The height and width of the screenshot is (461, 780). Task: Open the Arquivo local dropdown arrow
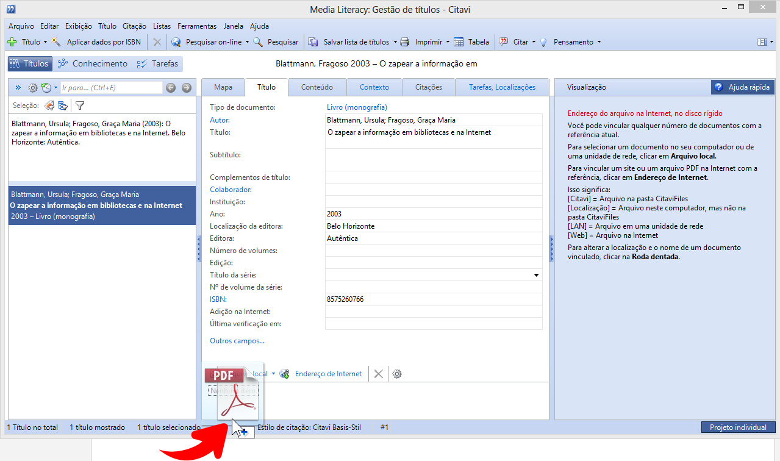273,374
